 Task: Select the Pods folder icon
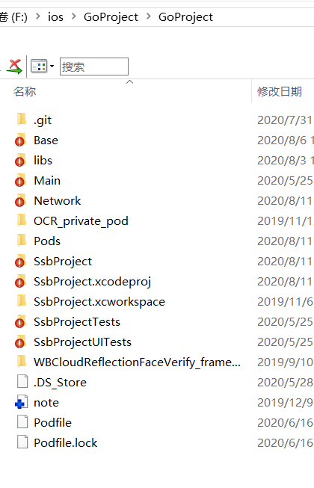(x=22, y=241)
